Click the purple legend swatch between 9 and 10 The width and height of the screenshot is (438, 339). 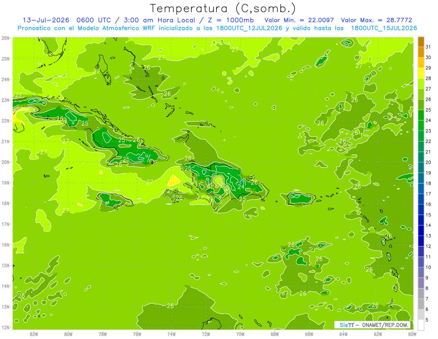421,272
